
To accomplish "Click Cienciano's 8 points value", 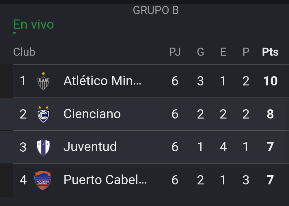I will 271,114.
